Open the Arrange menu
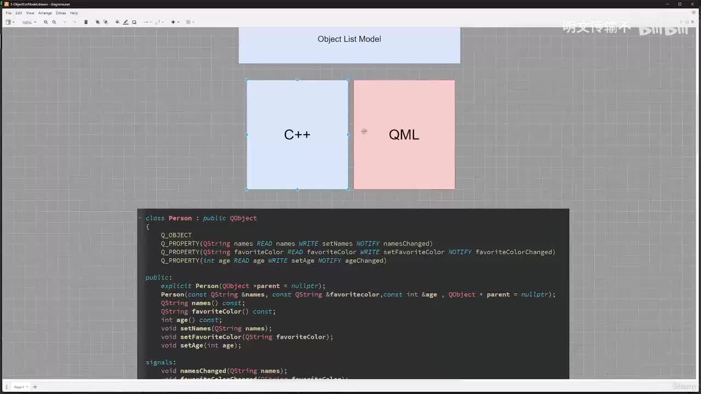This screenshot has height=394, width=701. click(x=45, y=13)
